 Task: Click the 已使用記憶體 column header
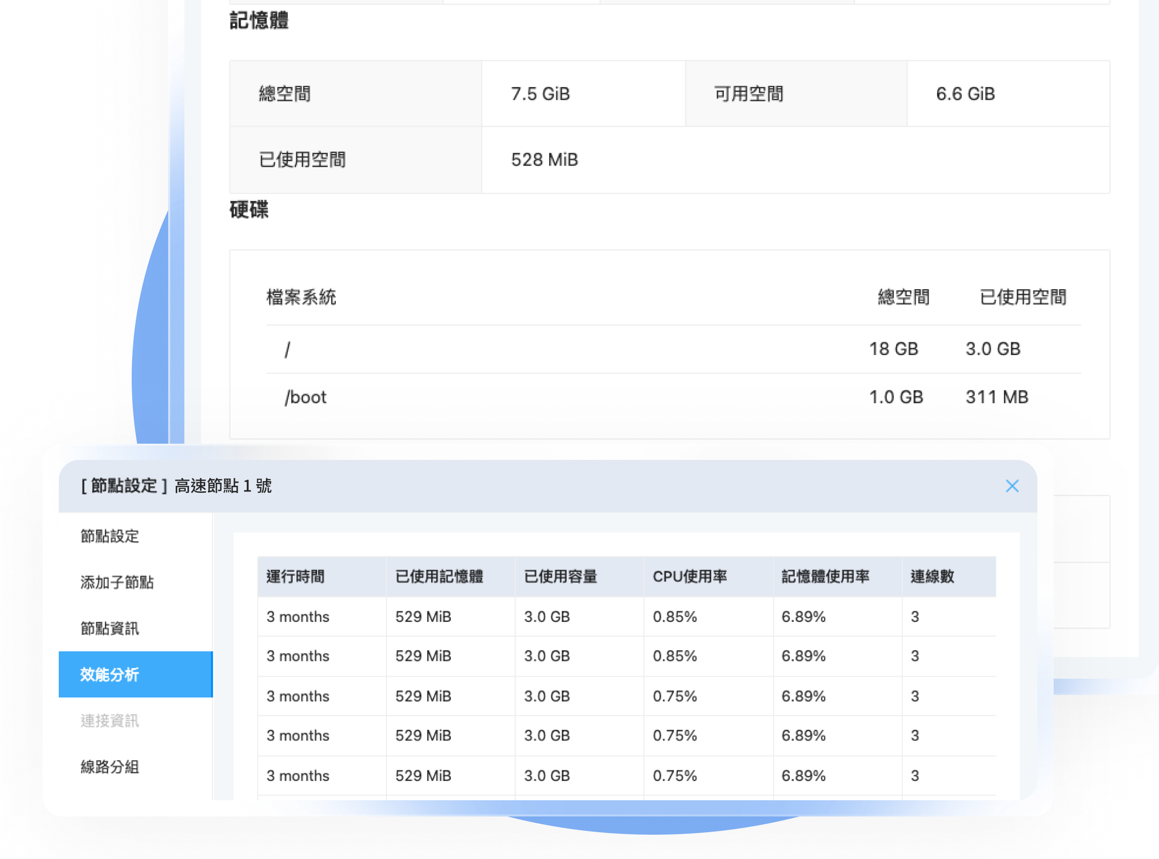[x=439, y=577]
